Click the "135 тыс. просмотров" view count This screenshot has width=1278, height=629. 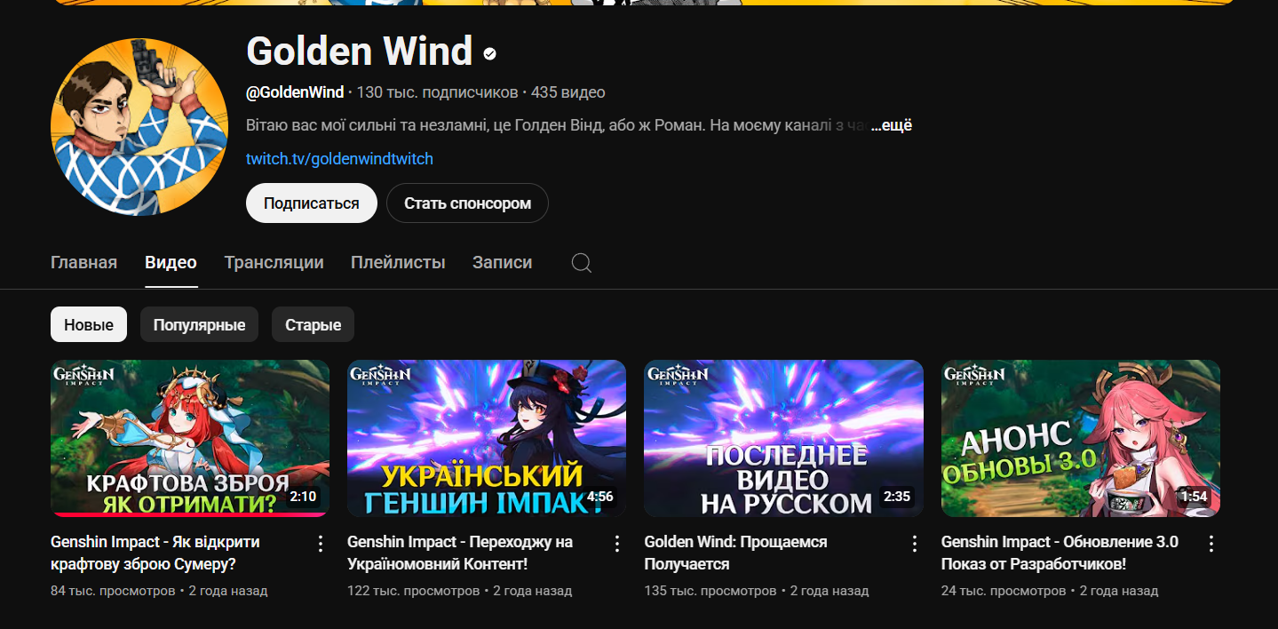click(710, 591)
